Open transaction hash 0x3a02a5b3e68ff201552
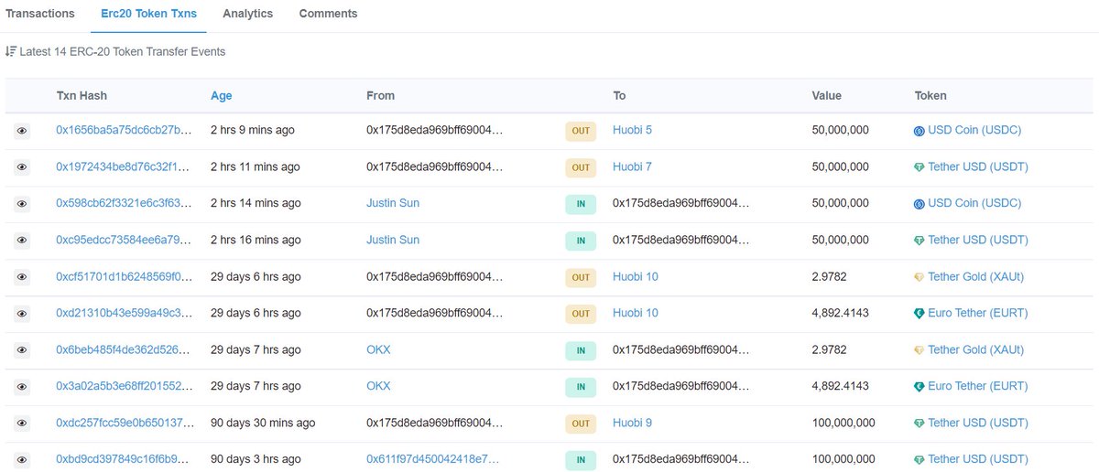1099x472 pixels. tap(125, 386)
